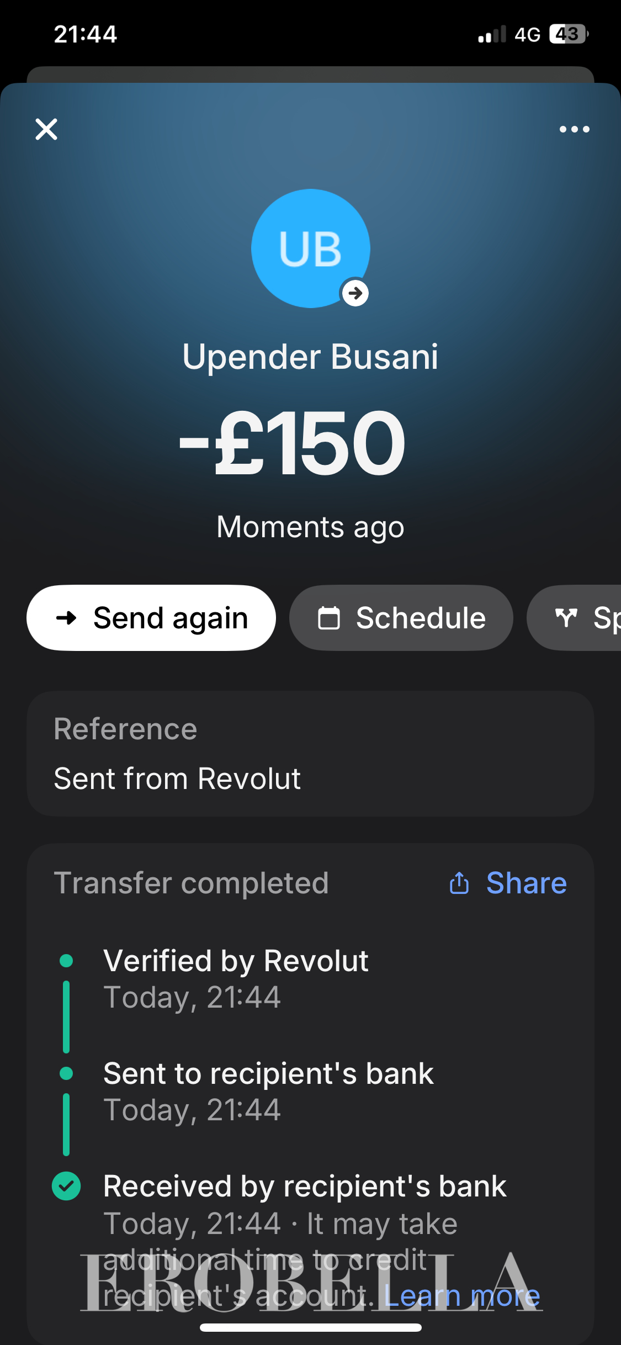Open the Learn more link
The image size is (621, 1345).
(461, 1296)
